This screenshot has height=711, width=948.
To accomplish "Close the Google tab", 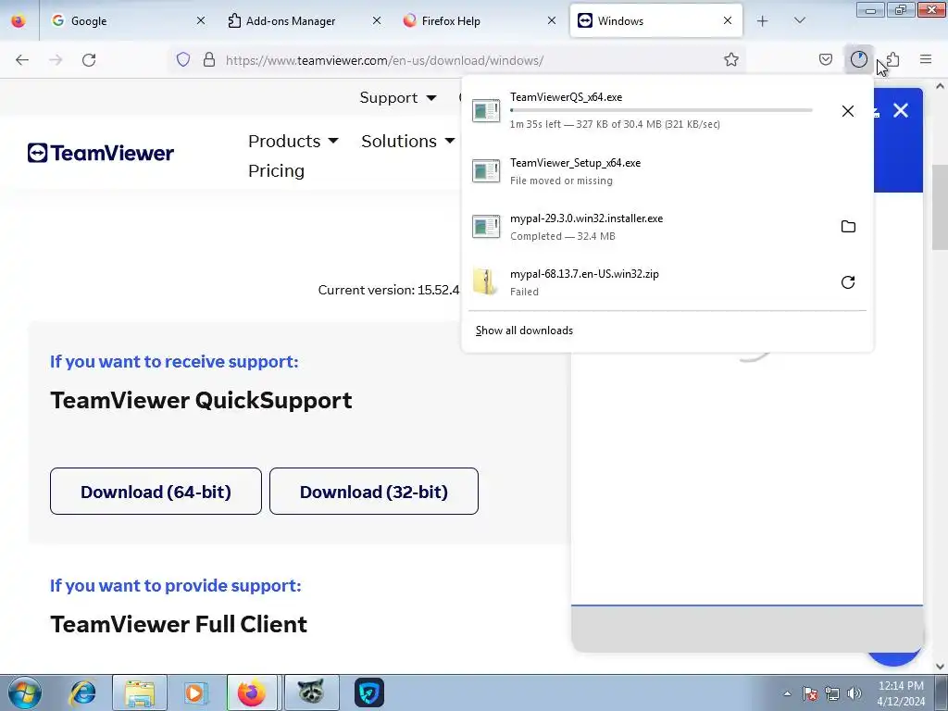I will [x=201, y=20].
